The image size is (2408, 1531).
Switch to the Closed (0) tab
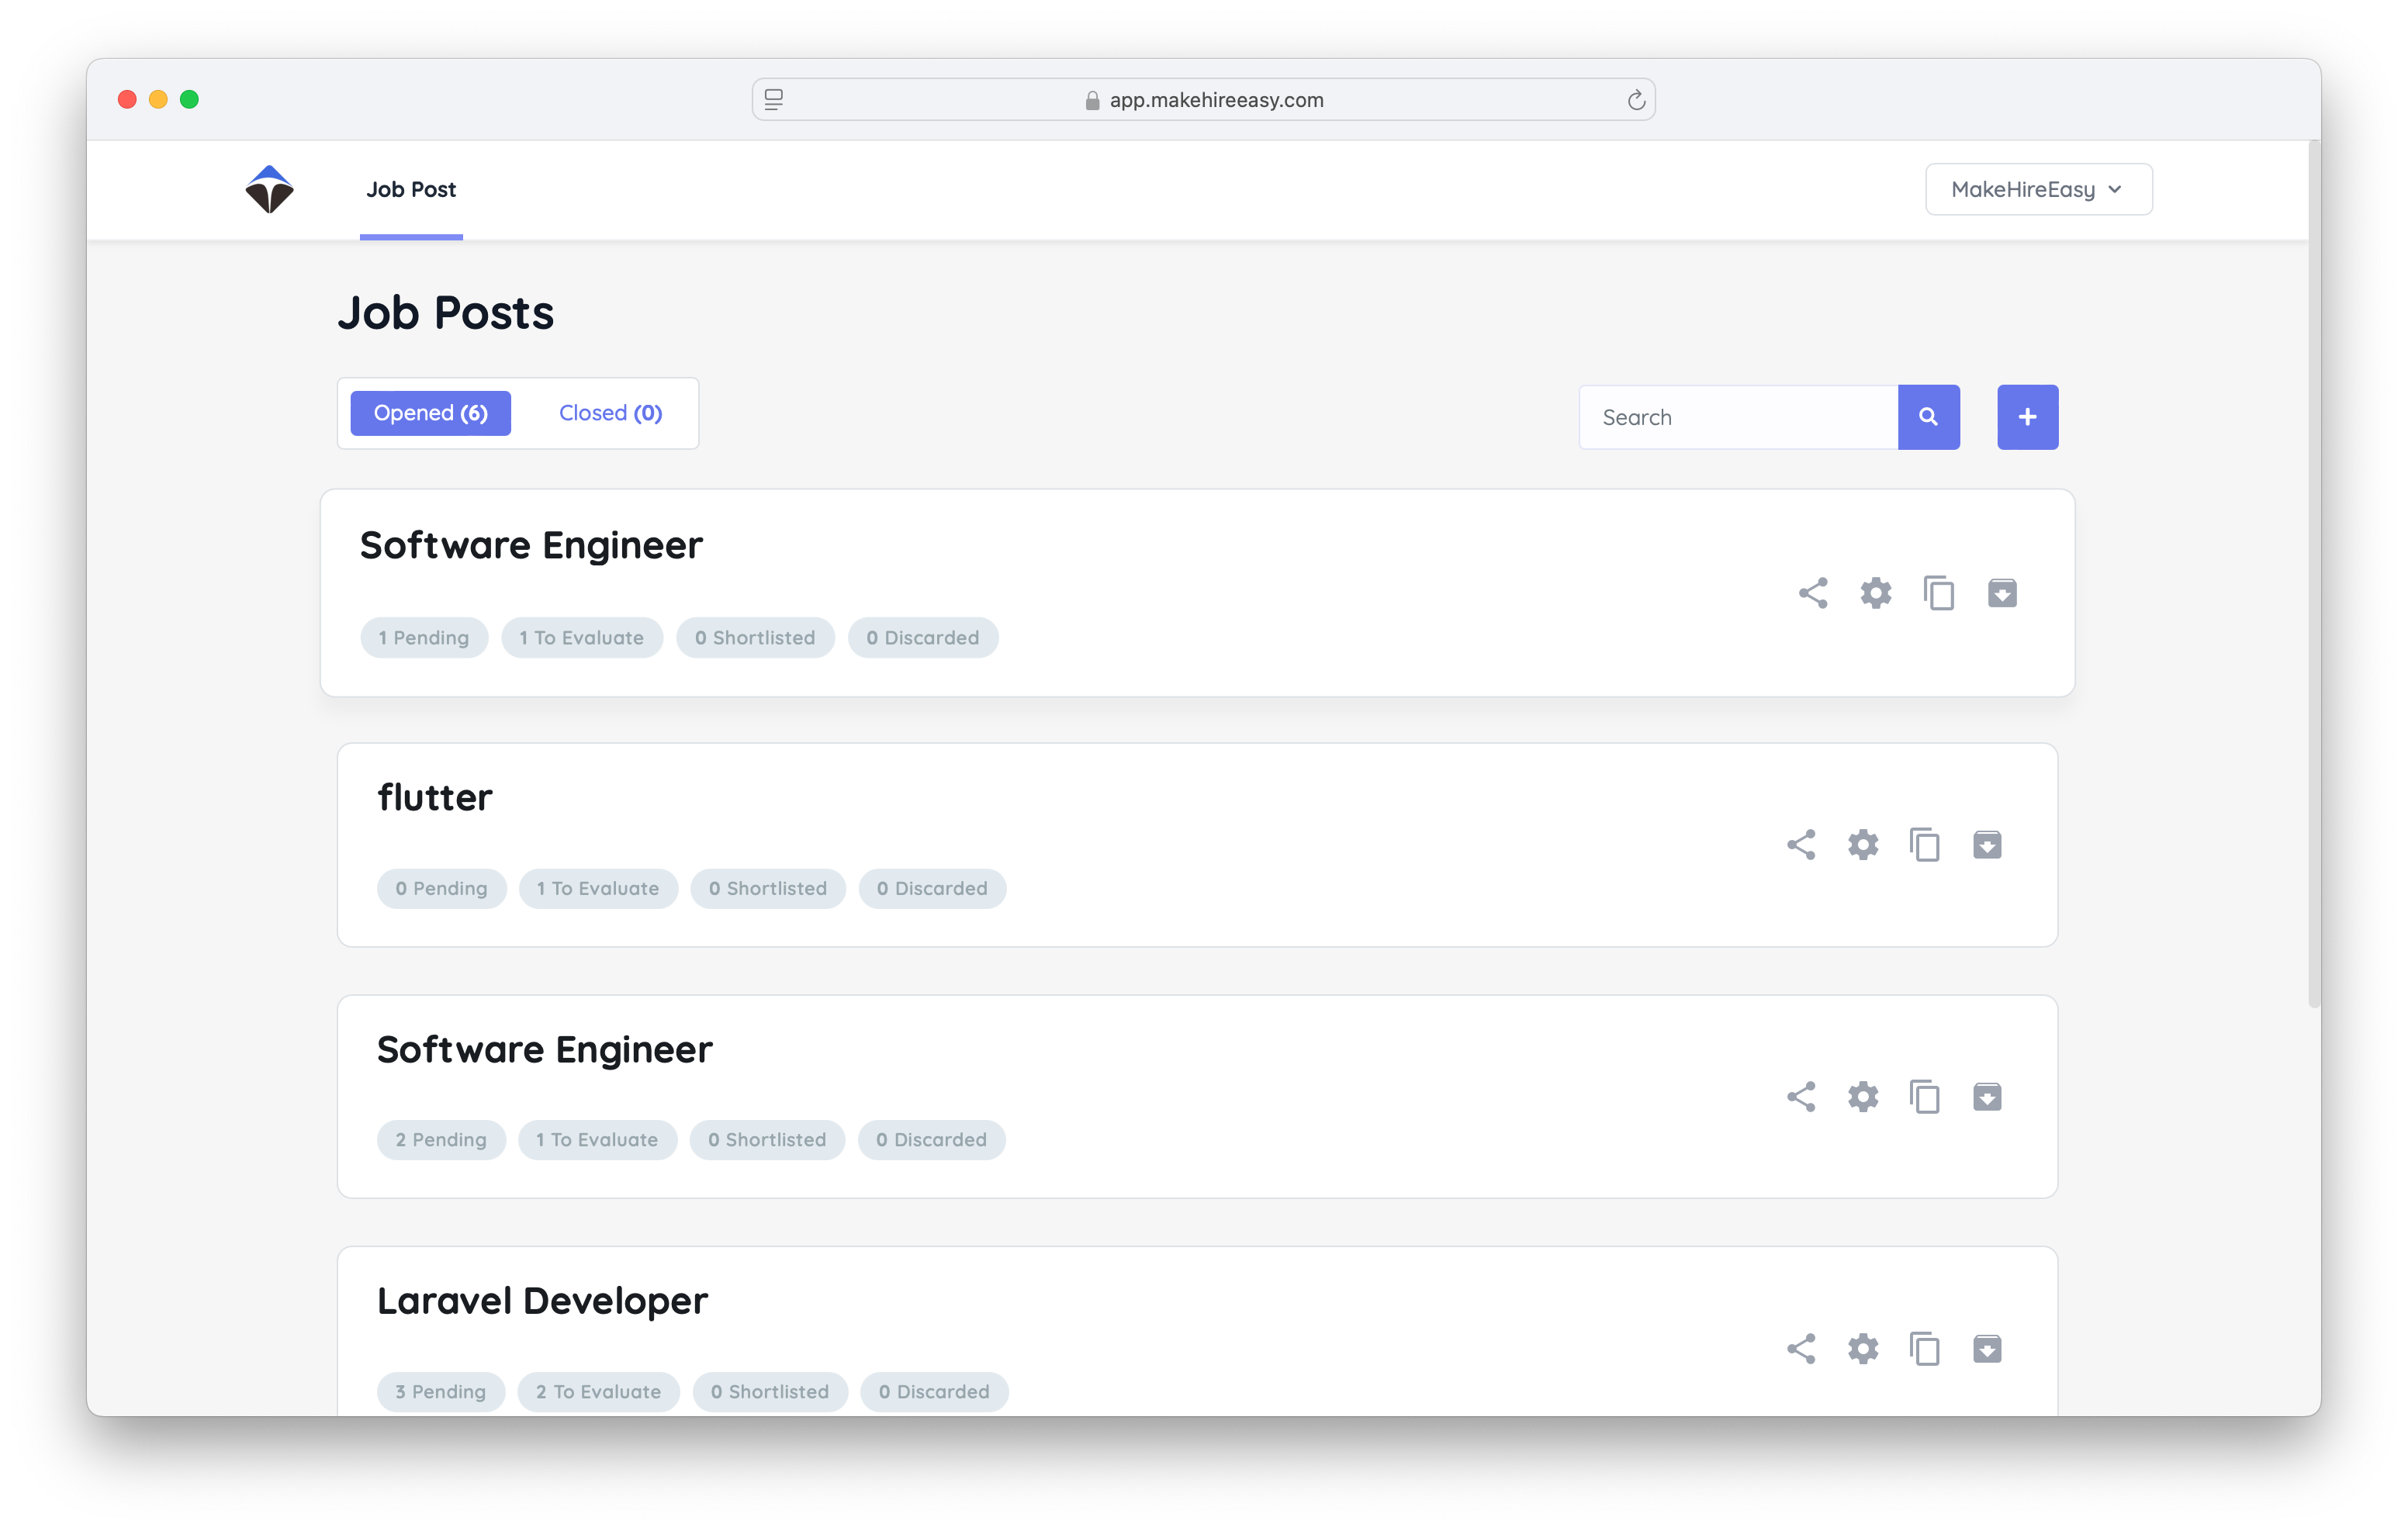click(610, 413)
